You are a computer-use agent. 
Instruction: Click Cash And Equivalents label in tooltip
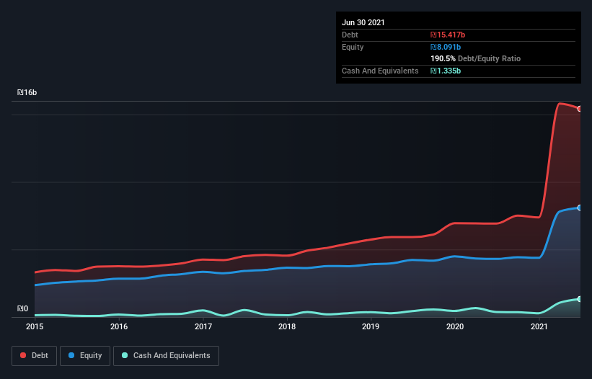tap(380, 71)
